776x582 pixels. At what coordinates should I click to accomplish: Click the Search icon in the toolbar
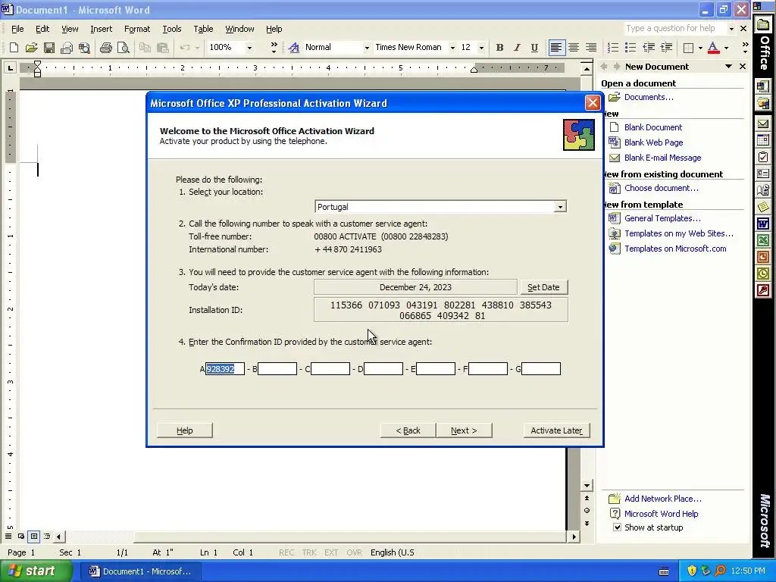coord(84,48)
